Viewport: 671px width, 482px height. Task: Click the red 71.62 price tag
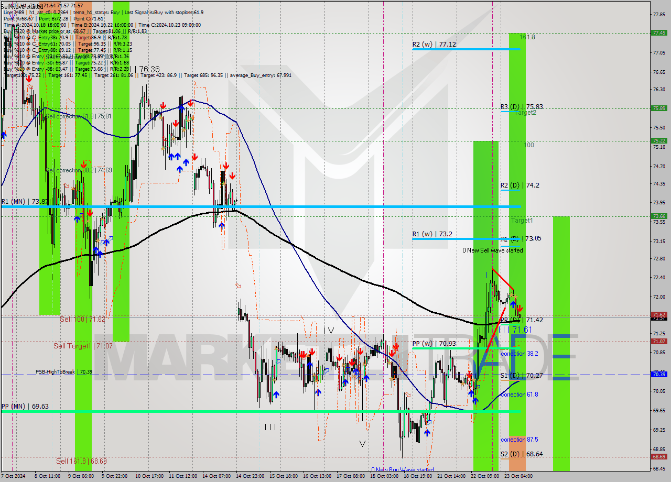(x=659, y=314)
